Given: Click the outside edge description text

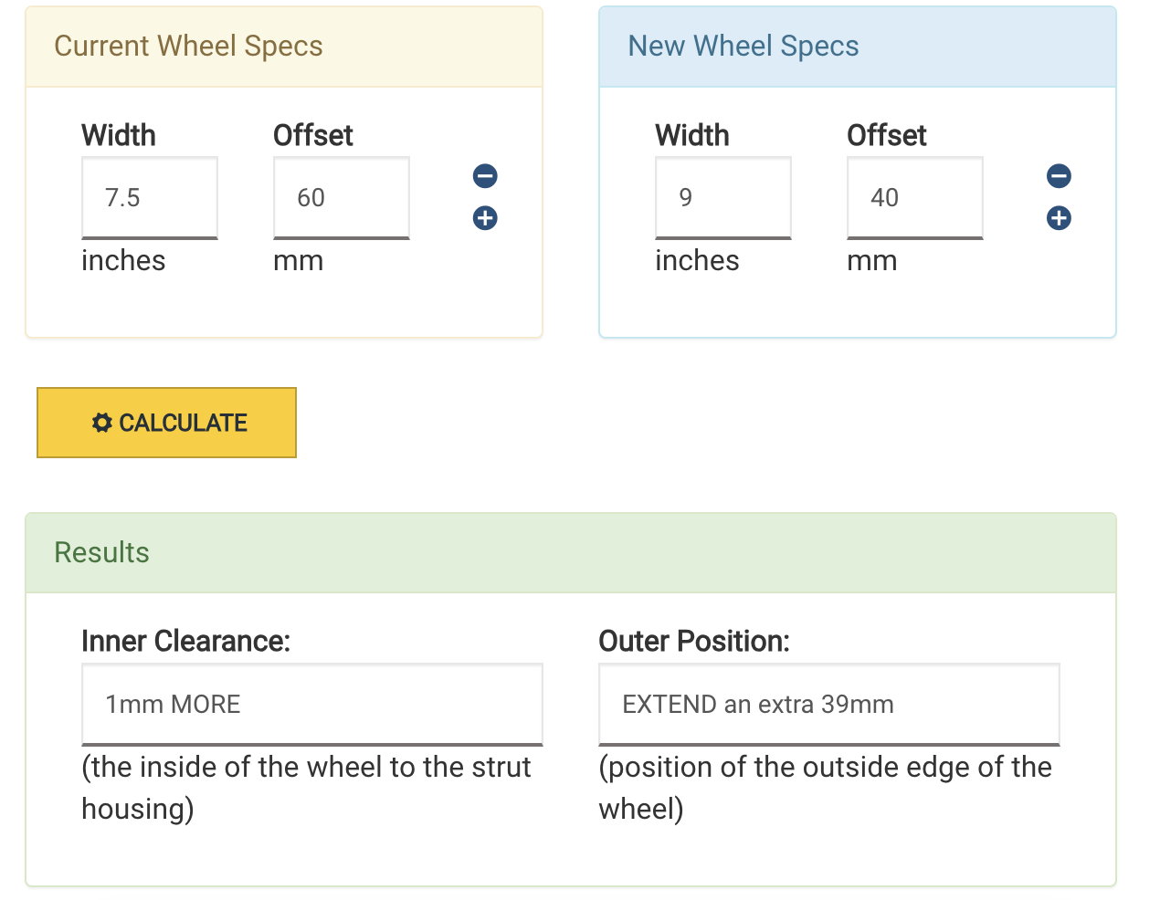Looking at the screenshot, I should (x=825, y=788).
